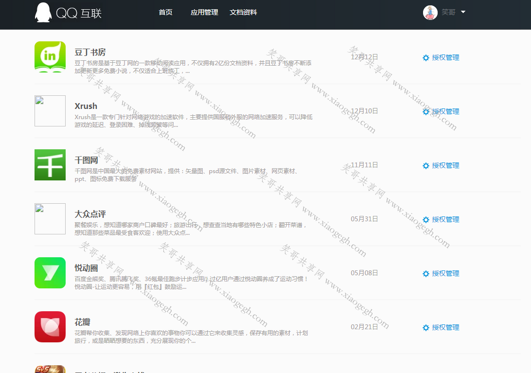Open the 首页 nav item
Screen dimensions: 531x373
click(x=165, y=13)
